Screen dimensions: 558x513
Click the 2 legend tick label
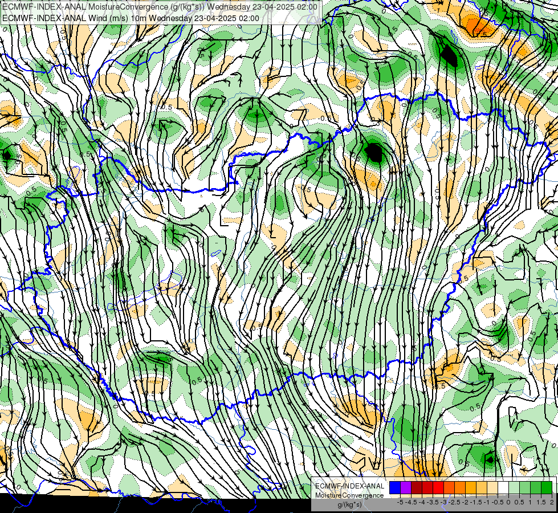[x=552, y=502]
